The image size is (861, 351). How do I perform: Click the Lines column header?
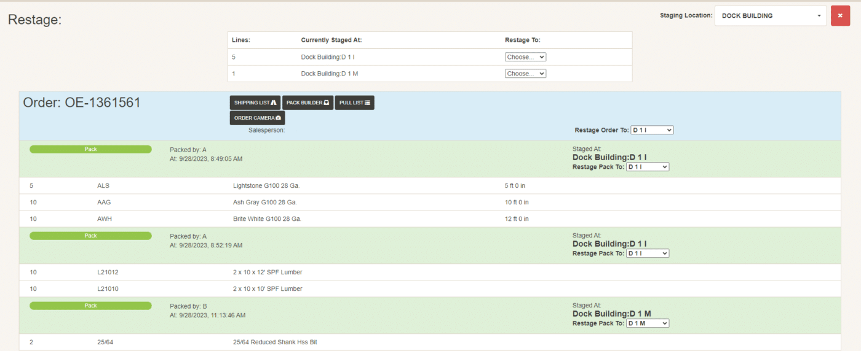(241, 40)
